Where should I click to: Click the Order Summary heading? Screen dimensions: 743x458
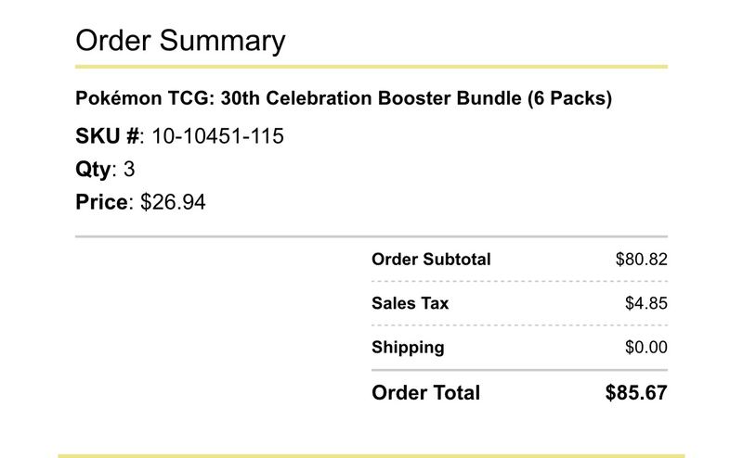point(180,41)
